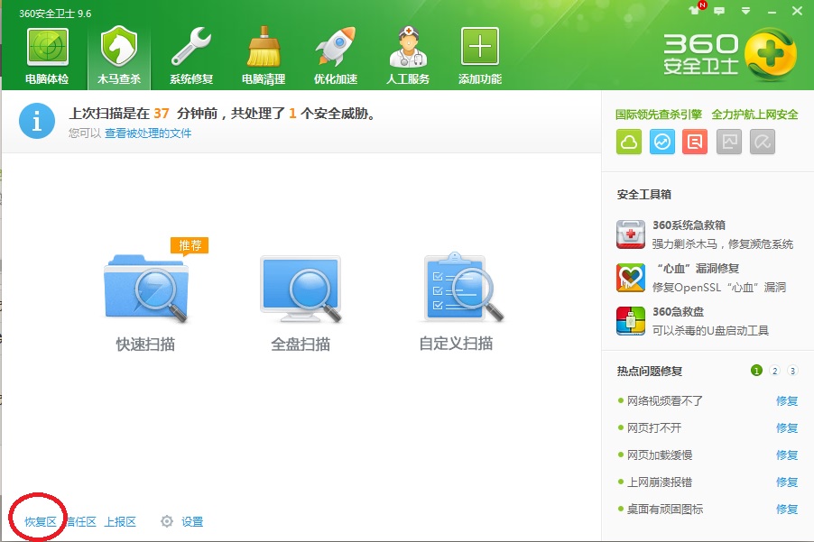Open 查看被处理的文件 link
The height and width of the screenshot is (542, 814).
(x=148, y=133)
